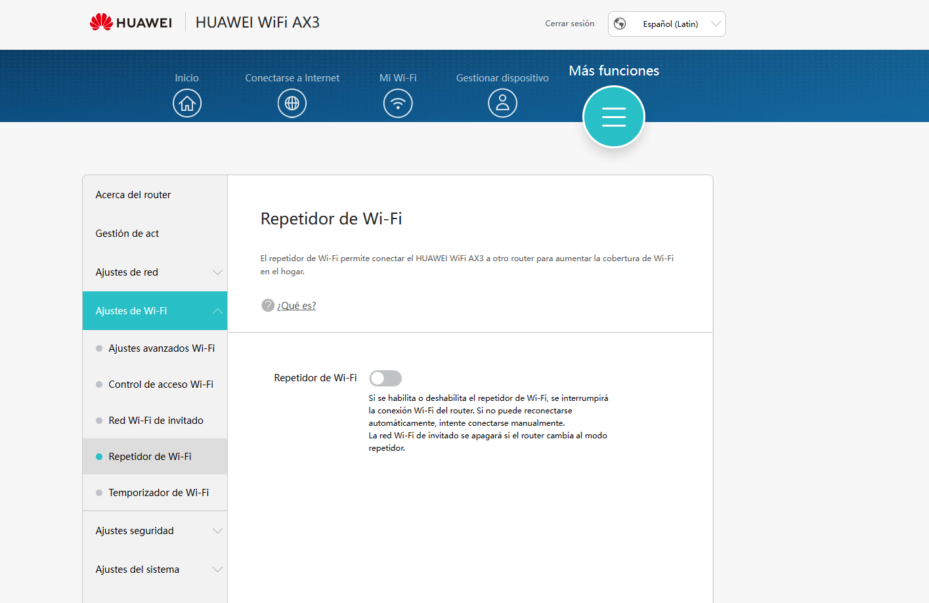Open Acerca del router menu item
This screenshot has height=603, width=929.
tap(133, 195)
